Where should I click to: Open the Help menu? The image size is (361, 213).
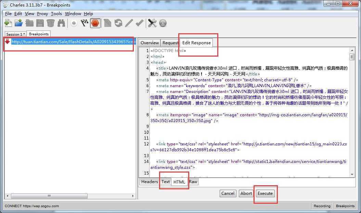(88, 14)
